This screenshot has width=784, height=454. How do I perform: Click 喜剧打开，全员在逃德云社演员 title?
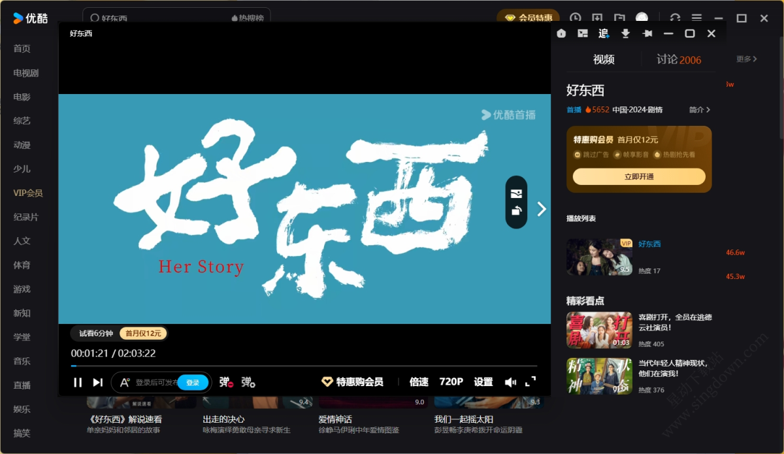pos(675,322)
